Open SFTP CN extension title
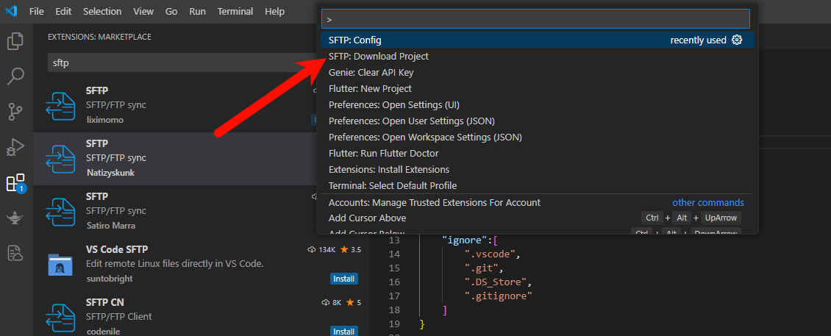Image resolution: width=831 pixels, height=336 pixels. pyautogui.click(x=105, y=302)
